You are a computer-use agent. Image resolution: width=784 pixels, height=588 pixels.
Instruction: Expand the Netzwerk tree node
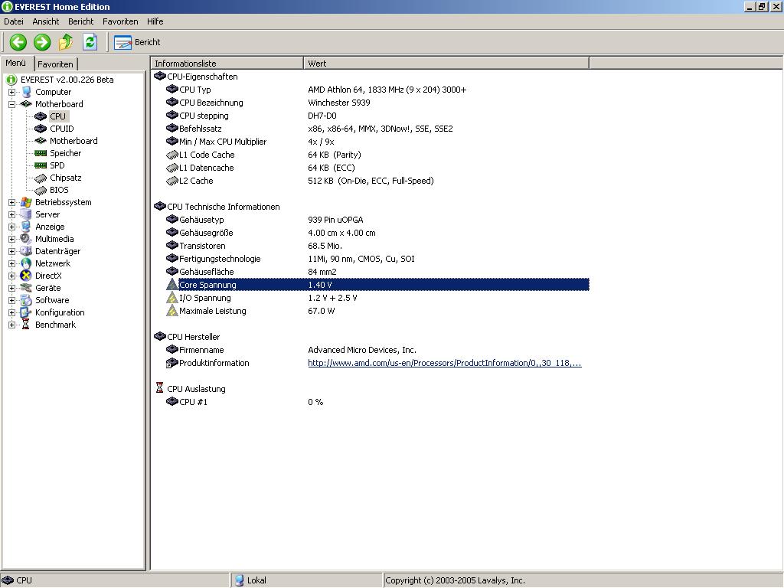12,263
